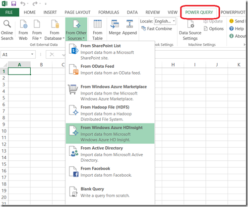
Task: Select column I header
Action: click(x=195, y=65)
